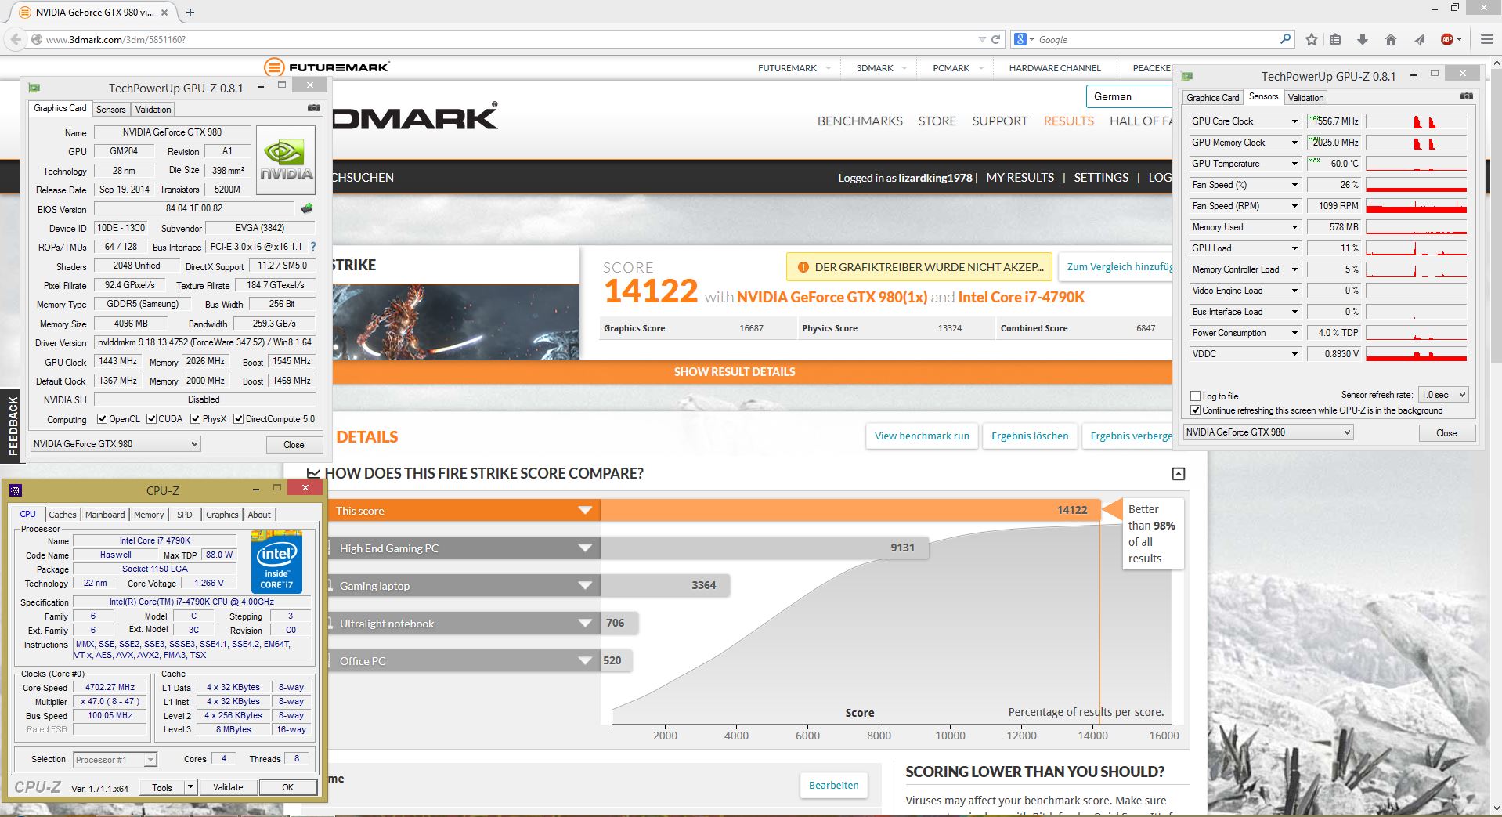The image size is (1502, 817).
Task: Open the bookmarks list icon
Action: pyautogui.click(x=1336, y=39)
